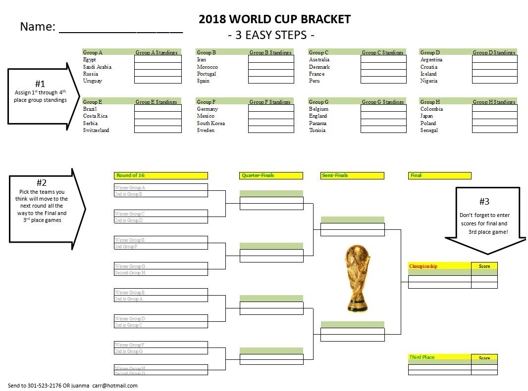Image resolution: width=528 pixels, height=391 pixels.
Task: Click the Group D Standings header
Action: coord(494,52)
